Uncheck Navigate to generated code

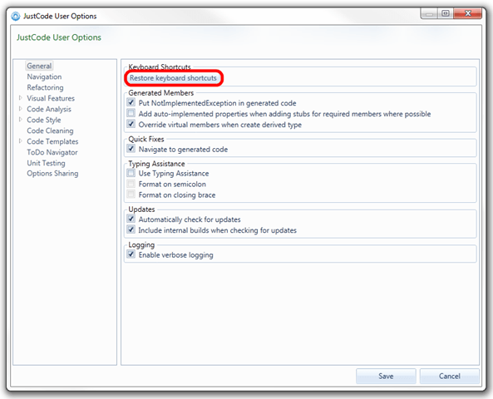[131, 149]
